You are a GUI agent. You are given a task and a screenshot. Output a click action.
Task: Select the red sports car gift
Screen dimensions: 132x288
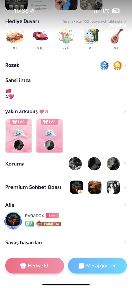(40, 36)
